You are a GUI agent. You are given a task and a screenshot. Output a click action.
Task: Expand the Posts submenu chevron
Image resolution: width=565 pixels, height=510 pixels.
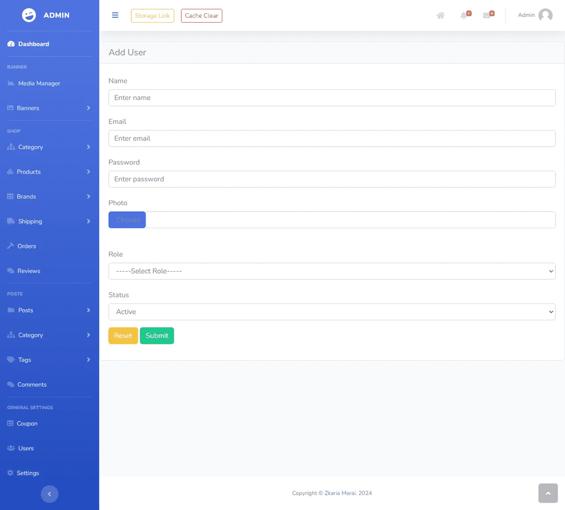88,310
